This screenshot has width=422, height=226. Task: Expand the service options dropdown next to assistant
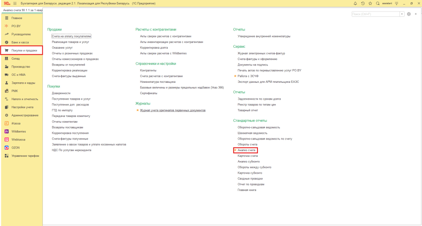396,3
